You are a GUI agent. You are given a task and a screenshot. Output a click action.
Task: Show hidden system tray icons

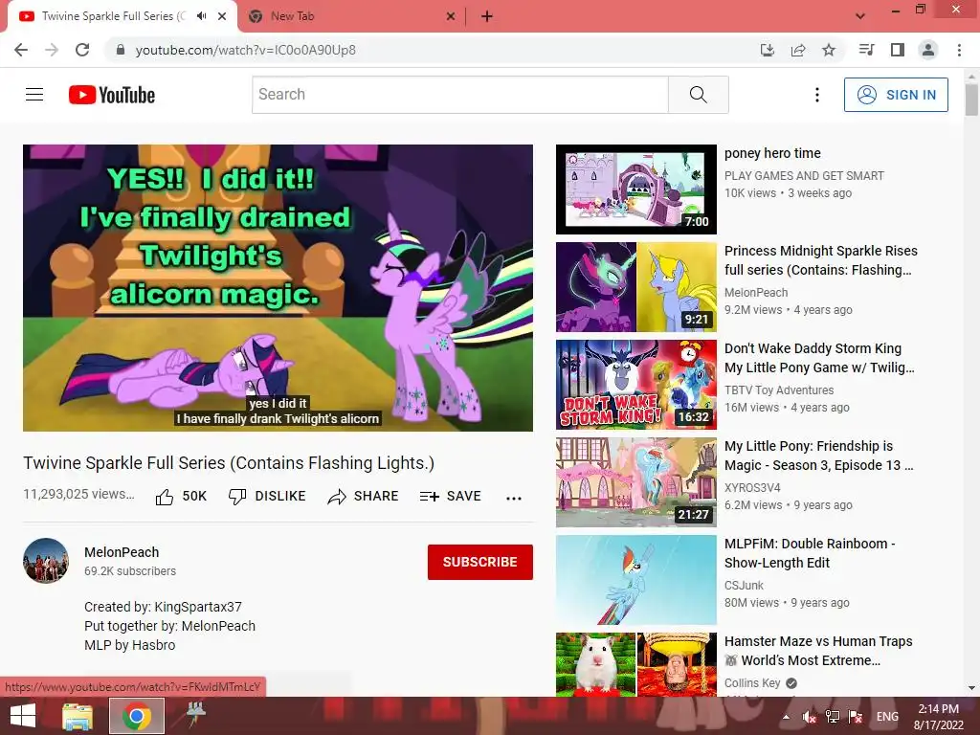[787, 717]
